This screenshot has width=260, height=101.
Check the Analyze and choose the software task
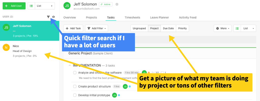coord(75,73)
